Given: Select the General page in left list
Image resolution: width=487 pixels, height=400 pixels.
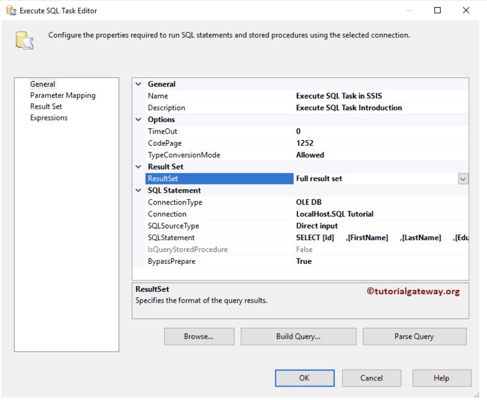Looking at the screenshot, I should point(42,84).
